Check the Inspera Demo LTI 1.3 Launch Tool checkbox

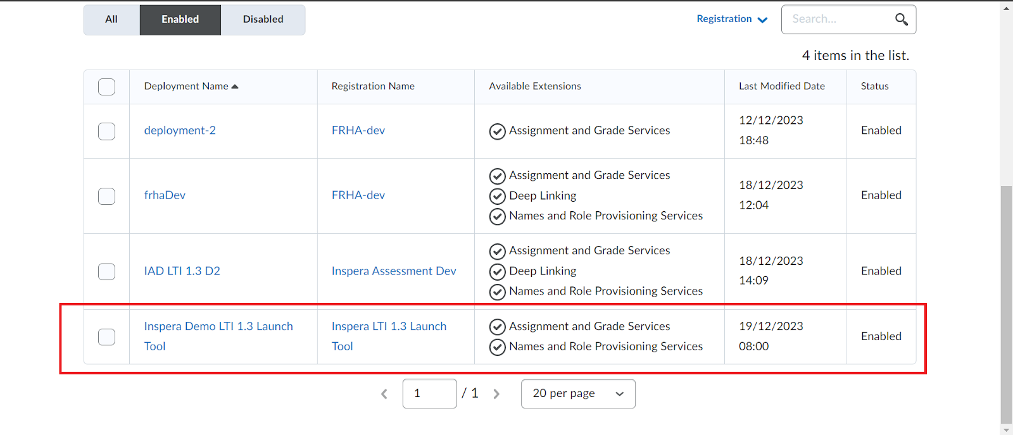coord(106,337)
